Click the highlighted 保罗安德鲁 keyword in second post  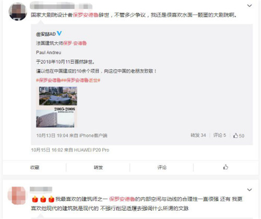(x=122, y=199)
